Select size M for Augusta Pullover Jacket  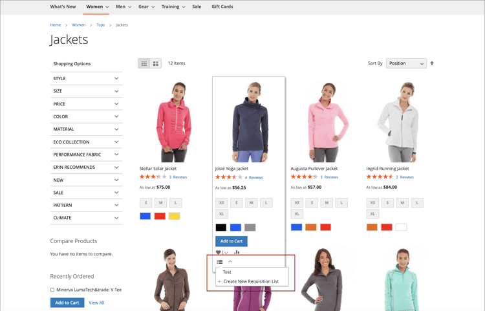(x=327, y=203)
